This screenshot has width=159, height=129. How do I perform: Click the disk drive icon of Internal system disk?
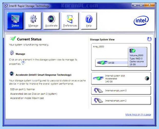98,78
